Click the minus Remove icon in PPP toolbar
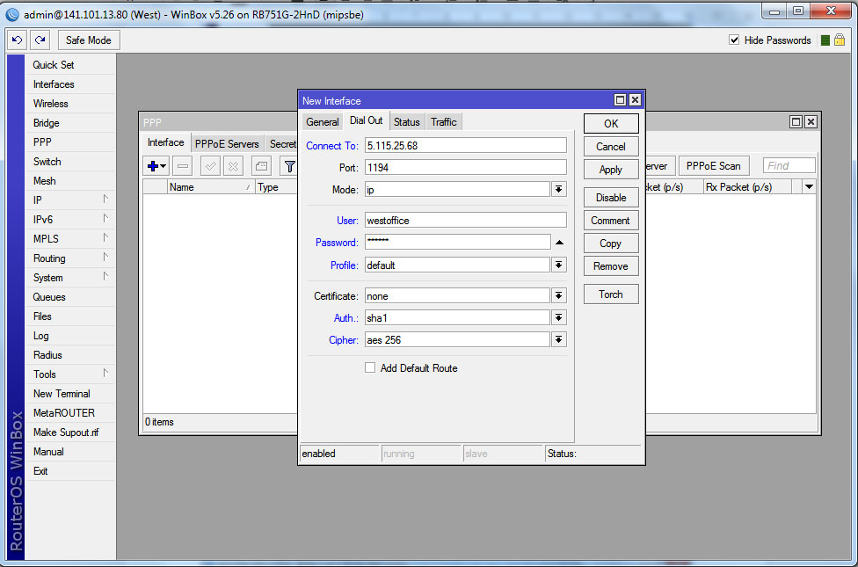 pyautogui.click(x=183, y=166)
